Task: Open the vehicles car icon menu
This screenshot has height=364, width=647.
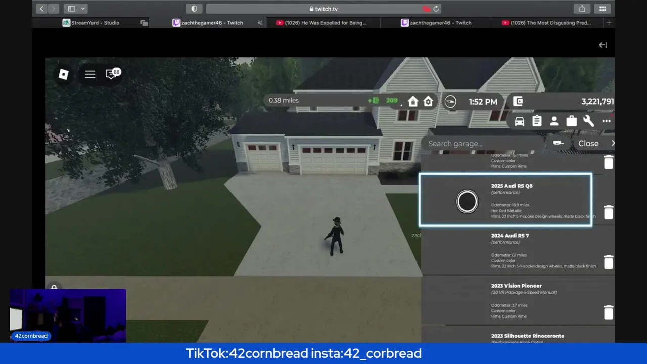Action: [519, 121]
